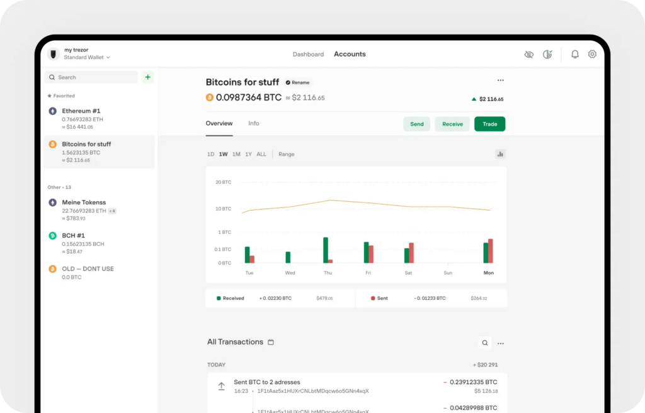Click the Send button
The image size is (645, 413).
coord(416,124)
